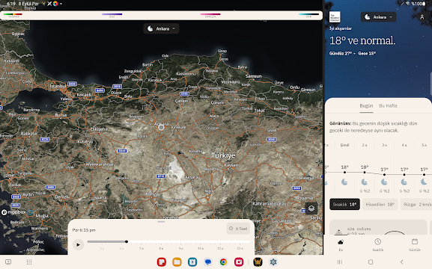Image resolution: width=432 pixels, height=269 pixels.
Task: Click the İstanbul city label on the map
Action: pos(58,86)
